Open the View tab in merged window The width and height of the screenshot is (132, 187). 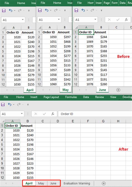(113, 97)
